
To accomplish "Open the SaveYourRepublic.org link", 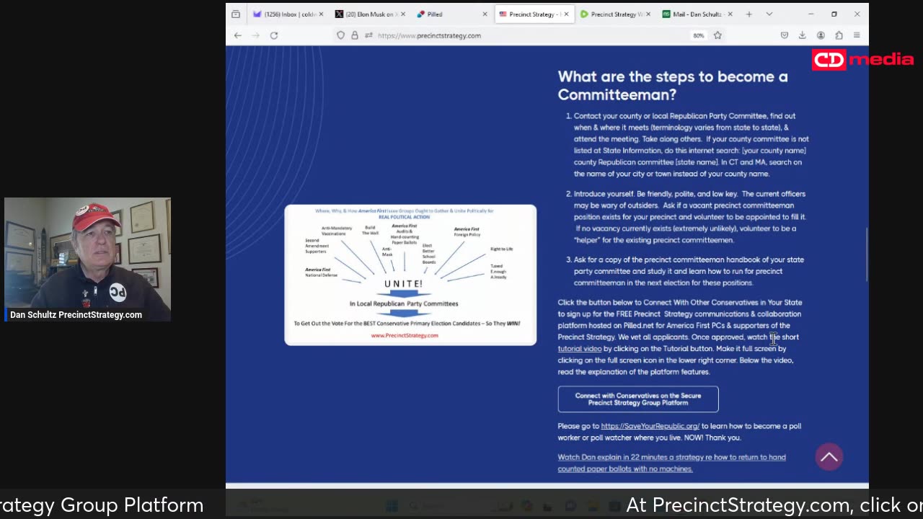I will [650, 426].
